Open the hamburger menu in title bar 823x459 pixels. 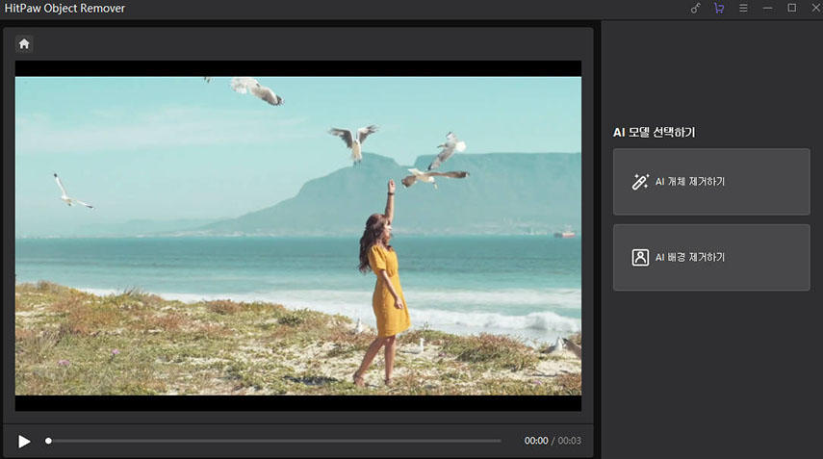coord(743,9)
